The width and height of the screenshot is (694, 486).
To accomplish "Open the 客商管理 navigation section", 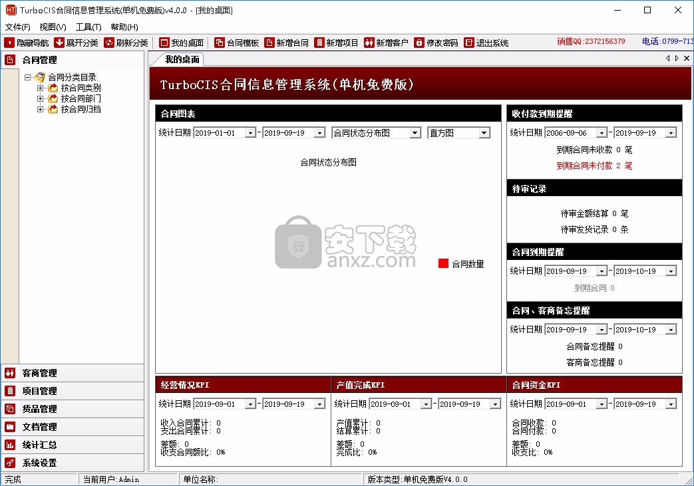I will pyautogui.click(x=73, y=373).
